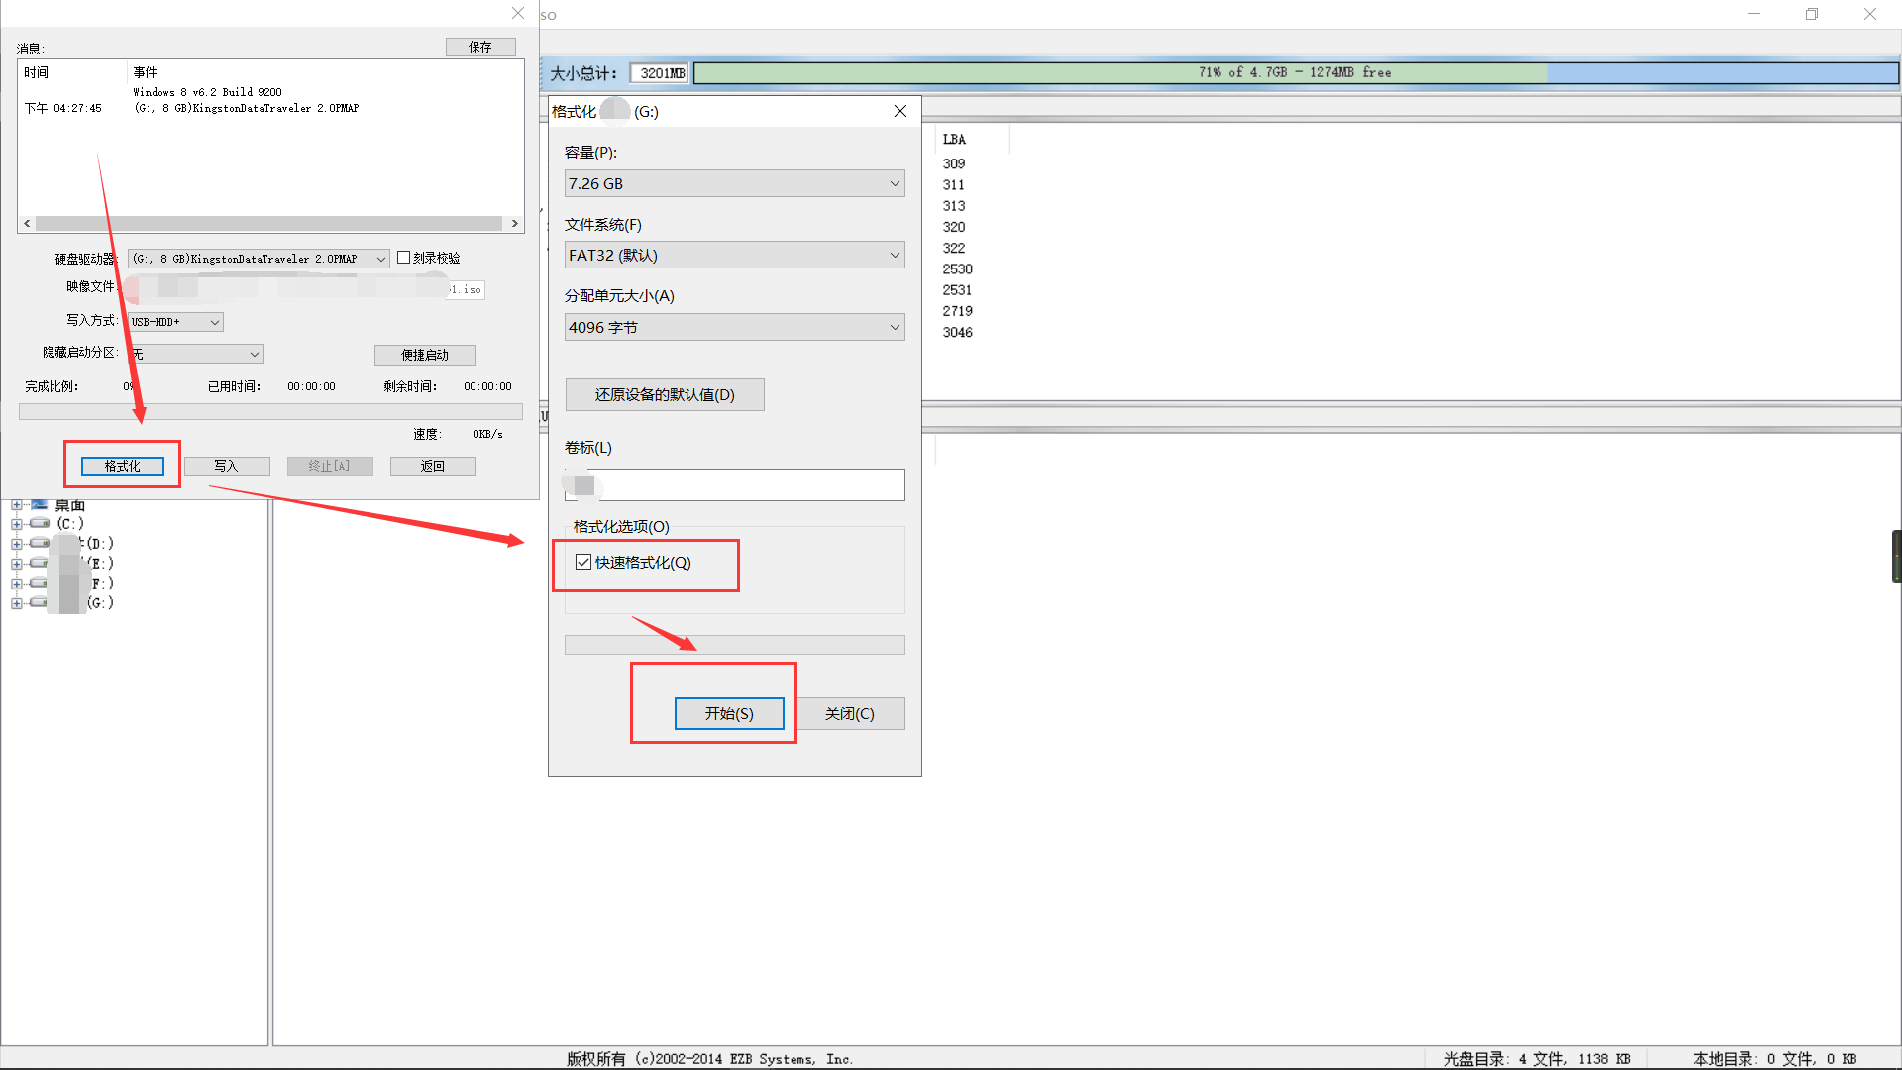Click the 格式化 format button
The image size is (1902, 1070).
coord(122,466)
